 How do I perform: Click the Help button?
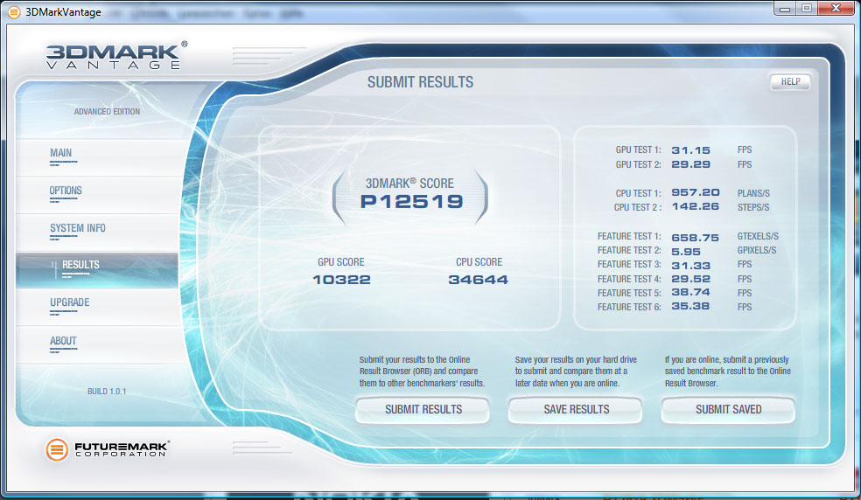click(x=790, y=82)
